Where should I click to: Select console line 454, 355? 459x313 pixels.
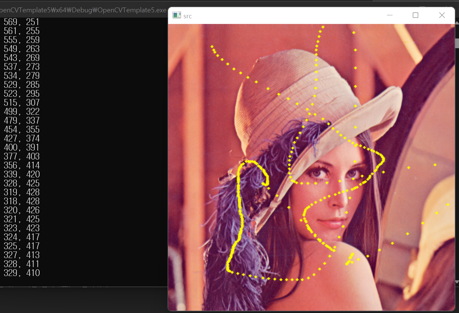tap(21, 130)
